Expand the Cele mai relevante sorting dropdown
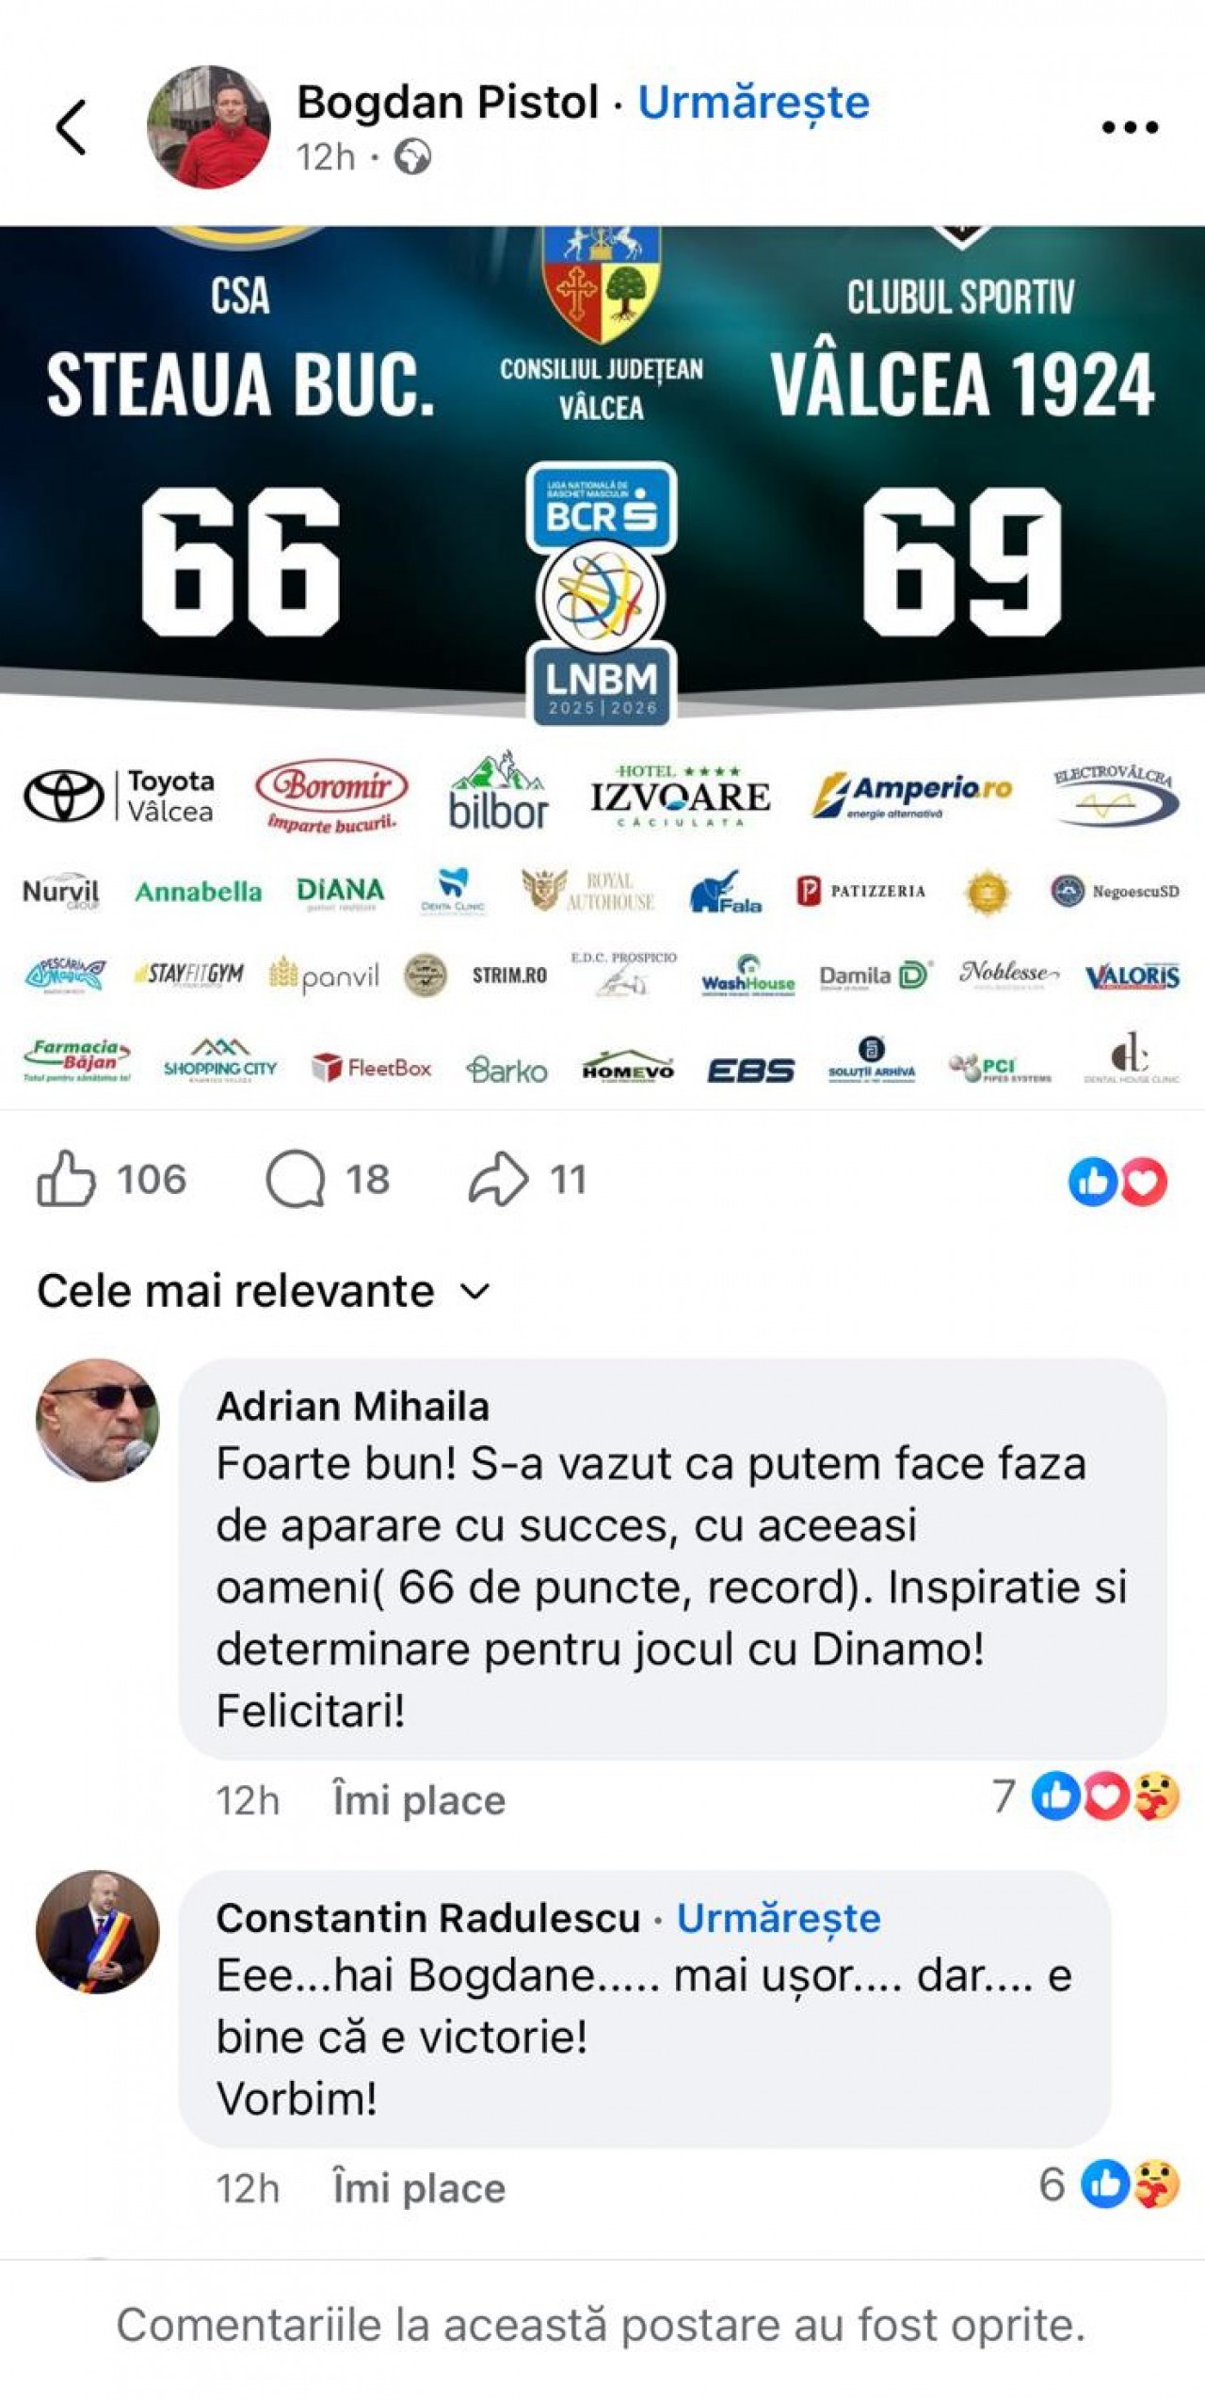 pos(264,1290)
